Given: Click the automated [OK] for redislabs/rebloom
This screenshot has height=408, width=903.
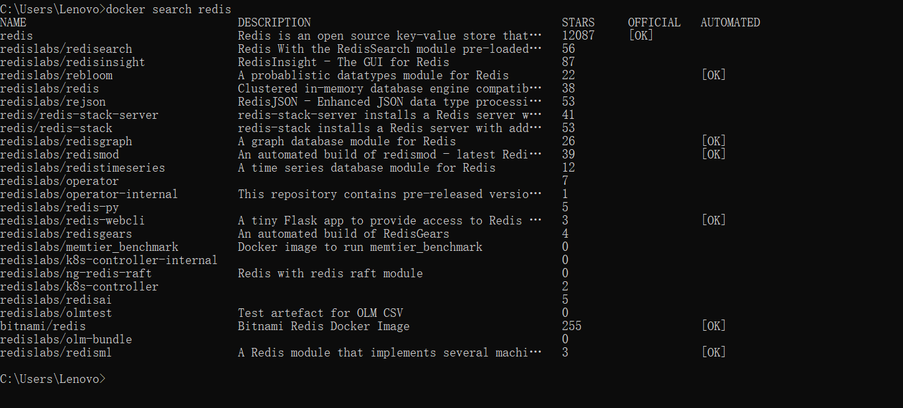Looking at the screenshot, I should point(713,75).
